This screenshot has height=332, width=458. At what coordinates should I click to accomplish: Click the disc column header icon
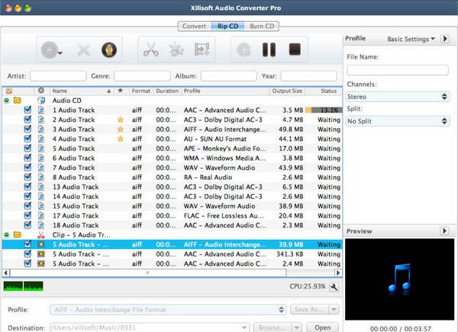tap(41, 91)
